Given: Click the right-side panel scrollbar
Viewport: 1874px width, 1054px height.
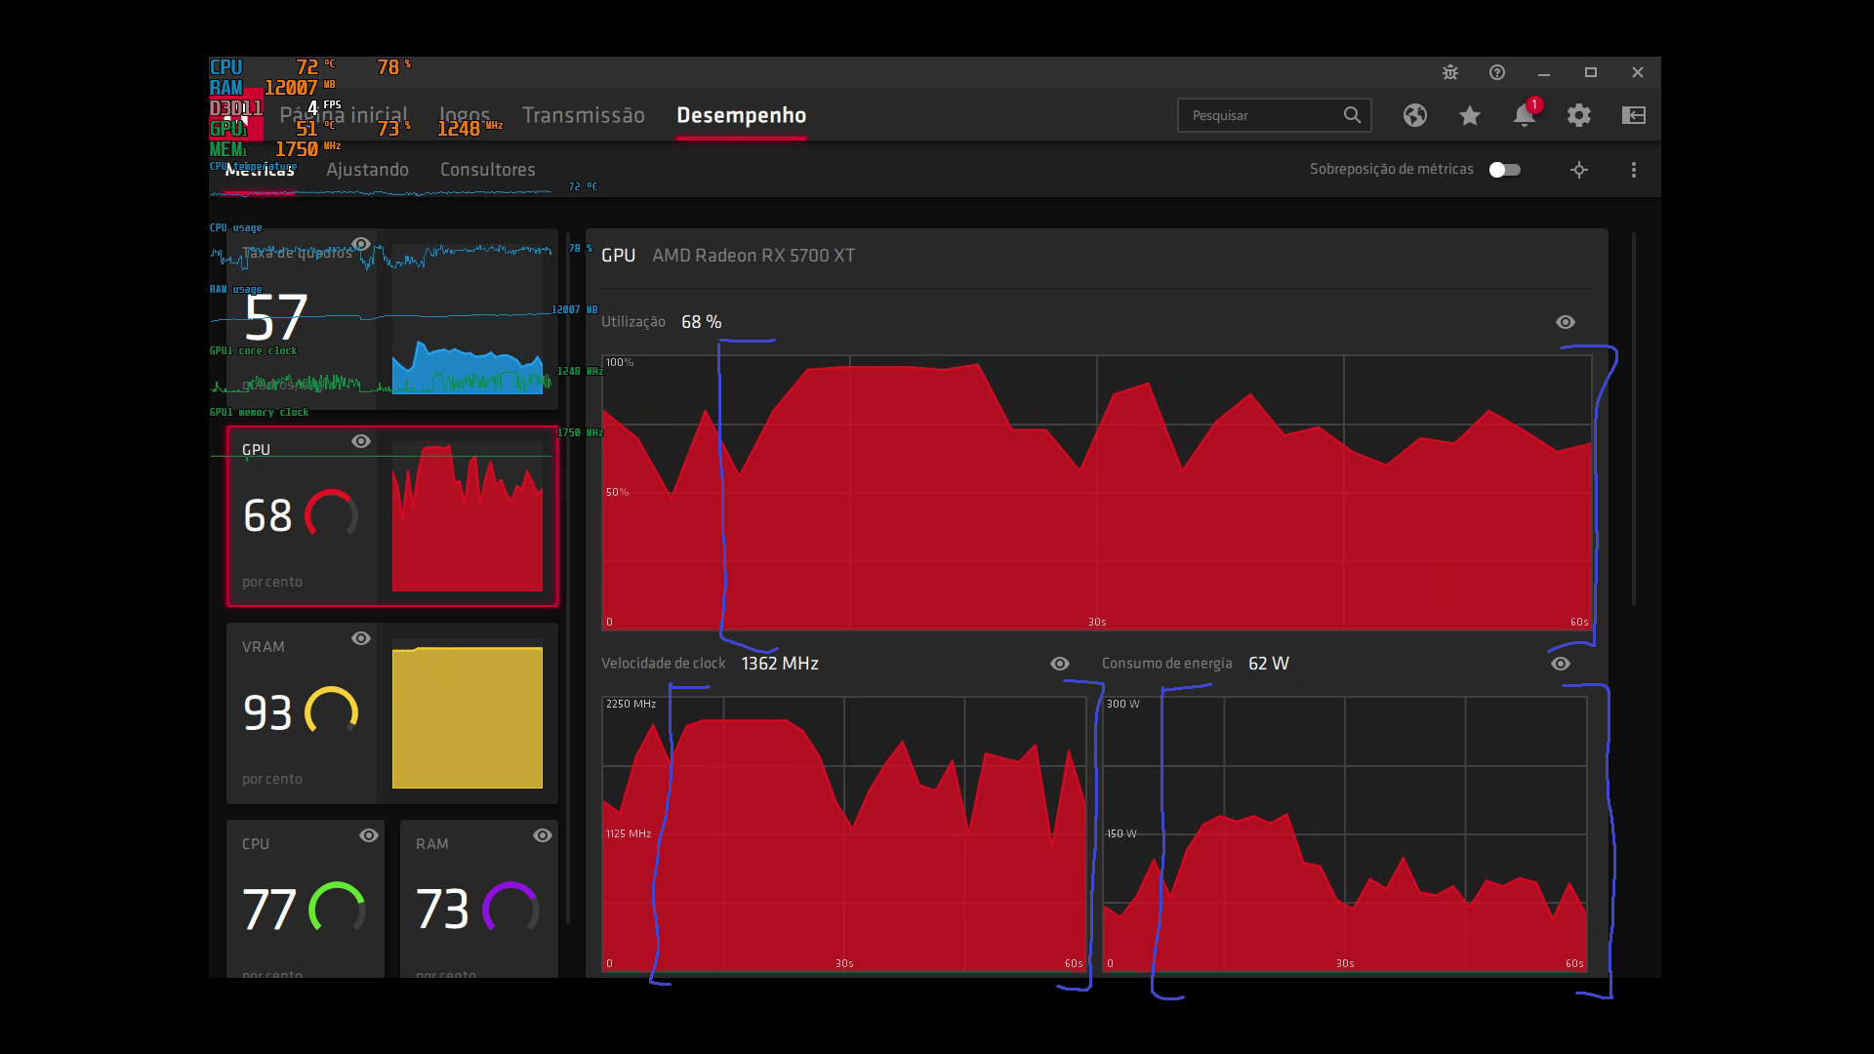Looking at the screenshot, I should (1634, 418).
